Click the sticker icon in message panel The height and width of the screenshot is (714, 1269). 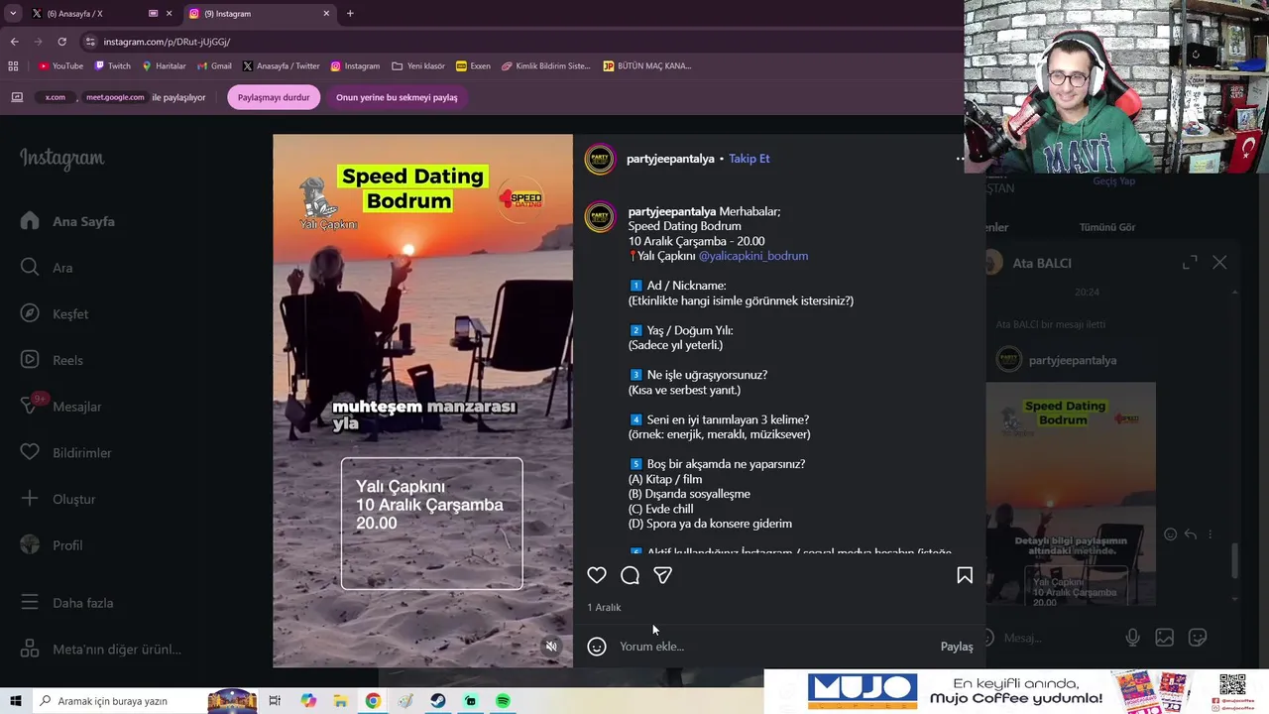click(1198, 638)
